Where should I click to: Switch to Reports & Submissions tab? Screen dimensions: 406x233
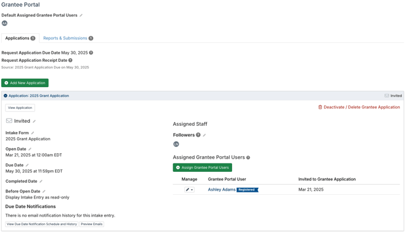68,38
